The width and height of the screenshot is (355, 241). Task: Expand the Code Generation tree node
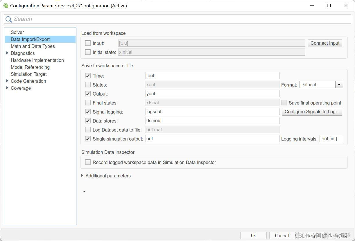[x=7, y=81]
